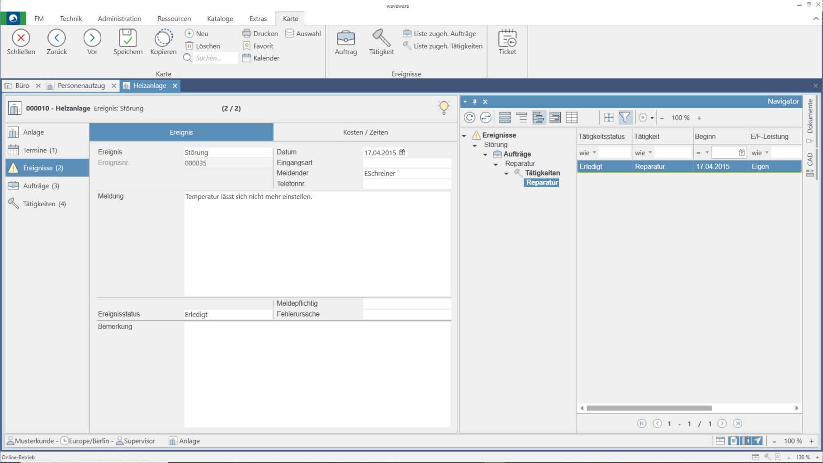The width and height of the screenshot is (823, 463).
Task: Open the Navigator settings gear dropdown
Action: click(x=646, y=118)
